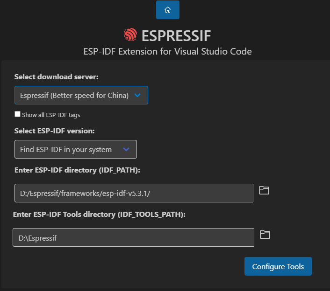Open folder browser for IDF_TOOLS_PATH directory
The image size is (330, 291).
tap(265, 235)
